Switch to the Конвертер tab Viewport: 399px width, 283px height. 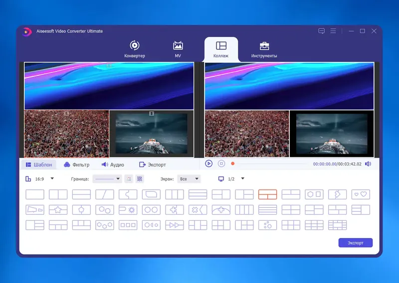click(135, 49)
